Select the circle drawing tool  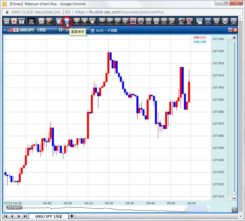(x=141, y=21)
